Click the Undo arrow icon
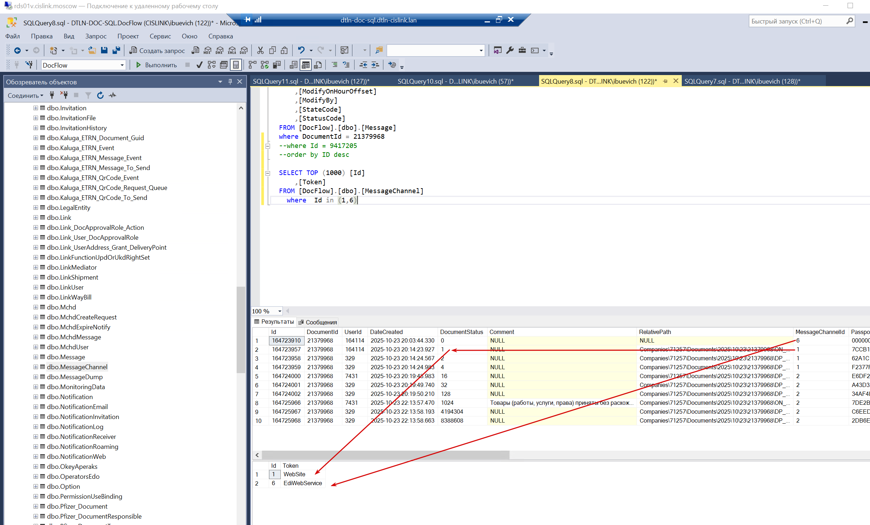870x525 pixels. pos(301,51)
